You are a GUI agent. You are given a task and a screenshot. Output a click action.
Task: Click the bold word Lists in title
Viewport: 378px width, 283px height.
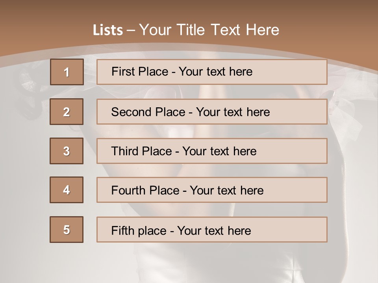tap(108, 30)
